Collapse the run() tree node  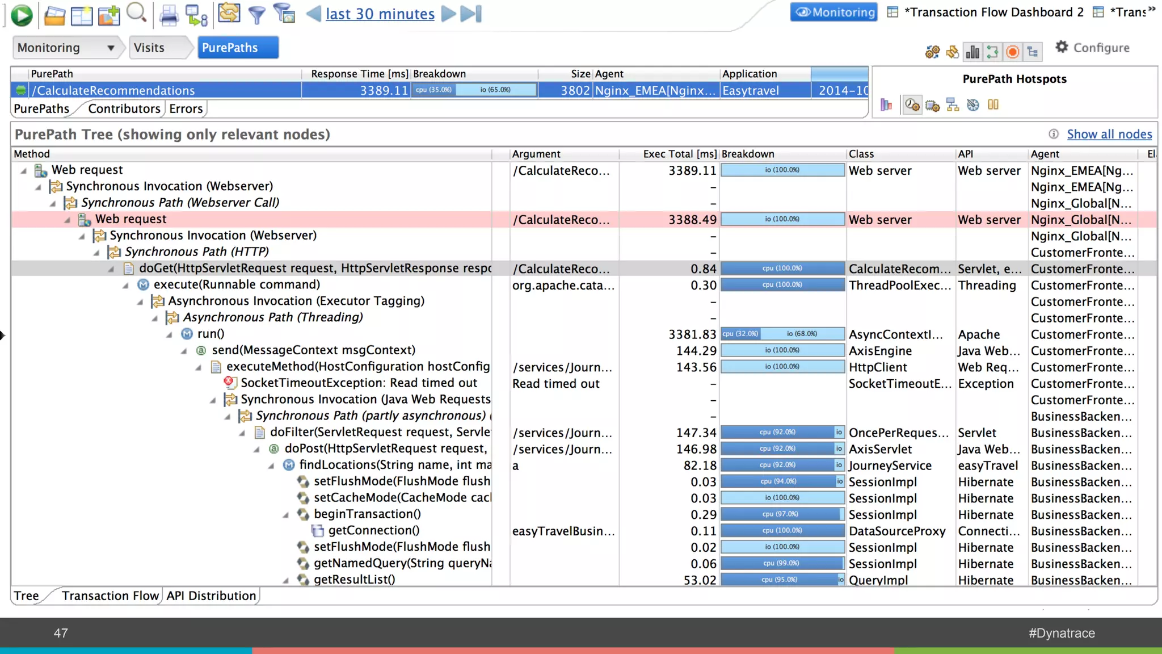point(169,335)
